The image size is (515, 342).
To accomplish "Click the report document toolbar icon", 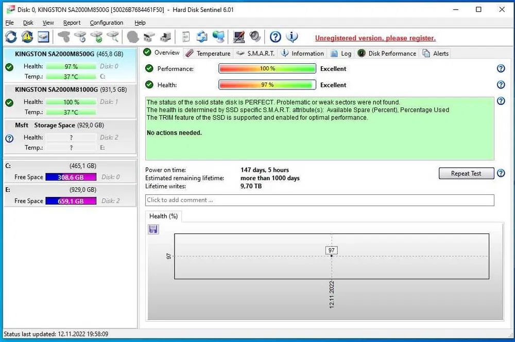I will (186, 37).
